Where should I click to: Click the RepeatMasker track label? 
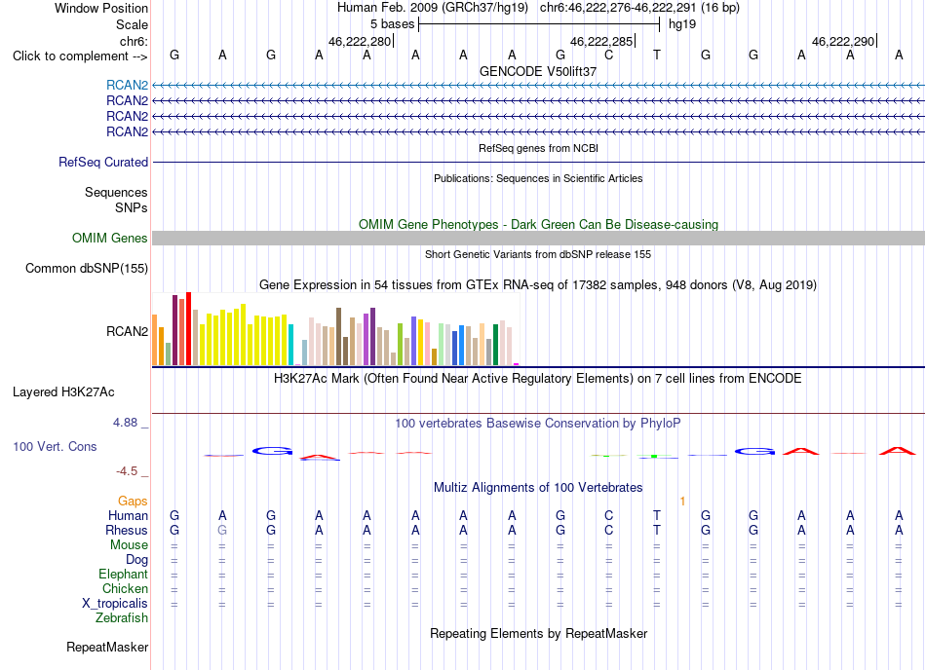tap(107, 647)
